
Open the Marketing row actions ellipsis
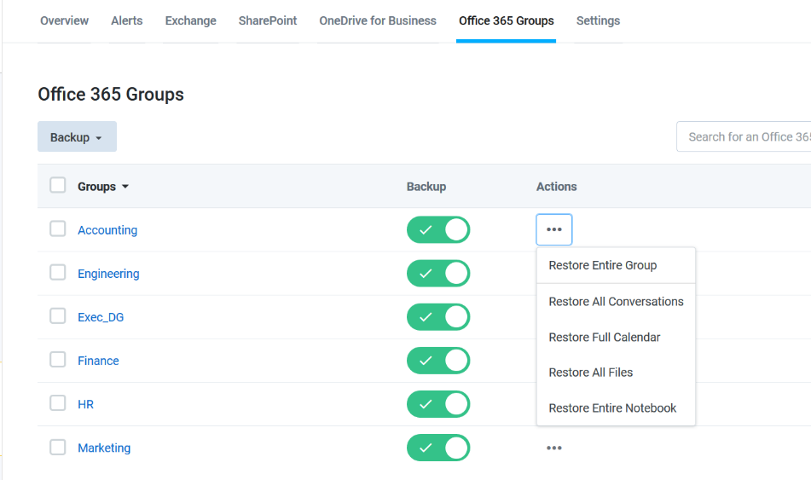[554, 448]
